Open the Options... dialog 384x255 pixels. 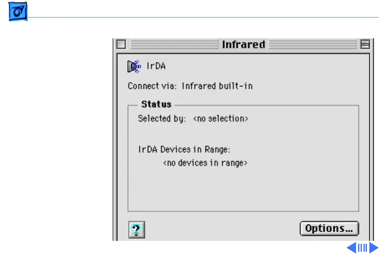tap(329, 228)
